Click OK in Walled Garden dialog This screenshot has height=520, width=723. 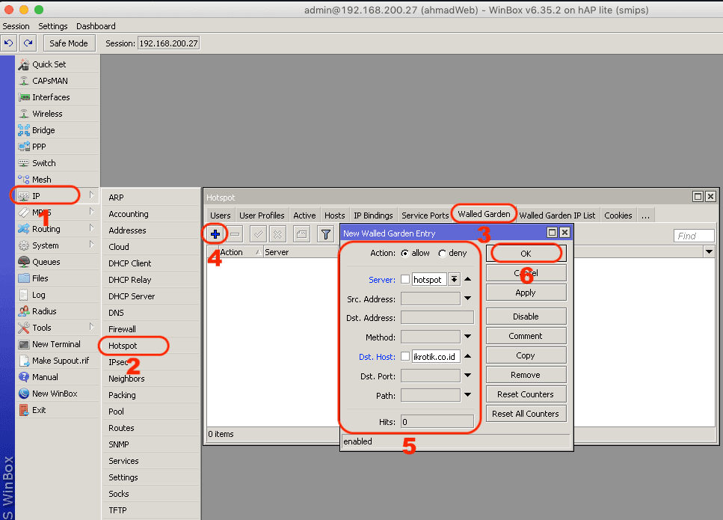tap(526, 254)
